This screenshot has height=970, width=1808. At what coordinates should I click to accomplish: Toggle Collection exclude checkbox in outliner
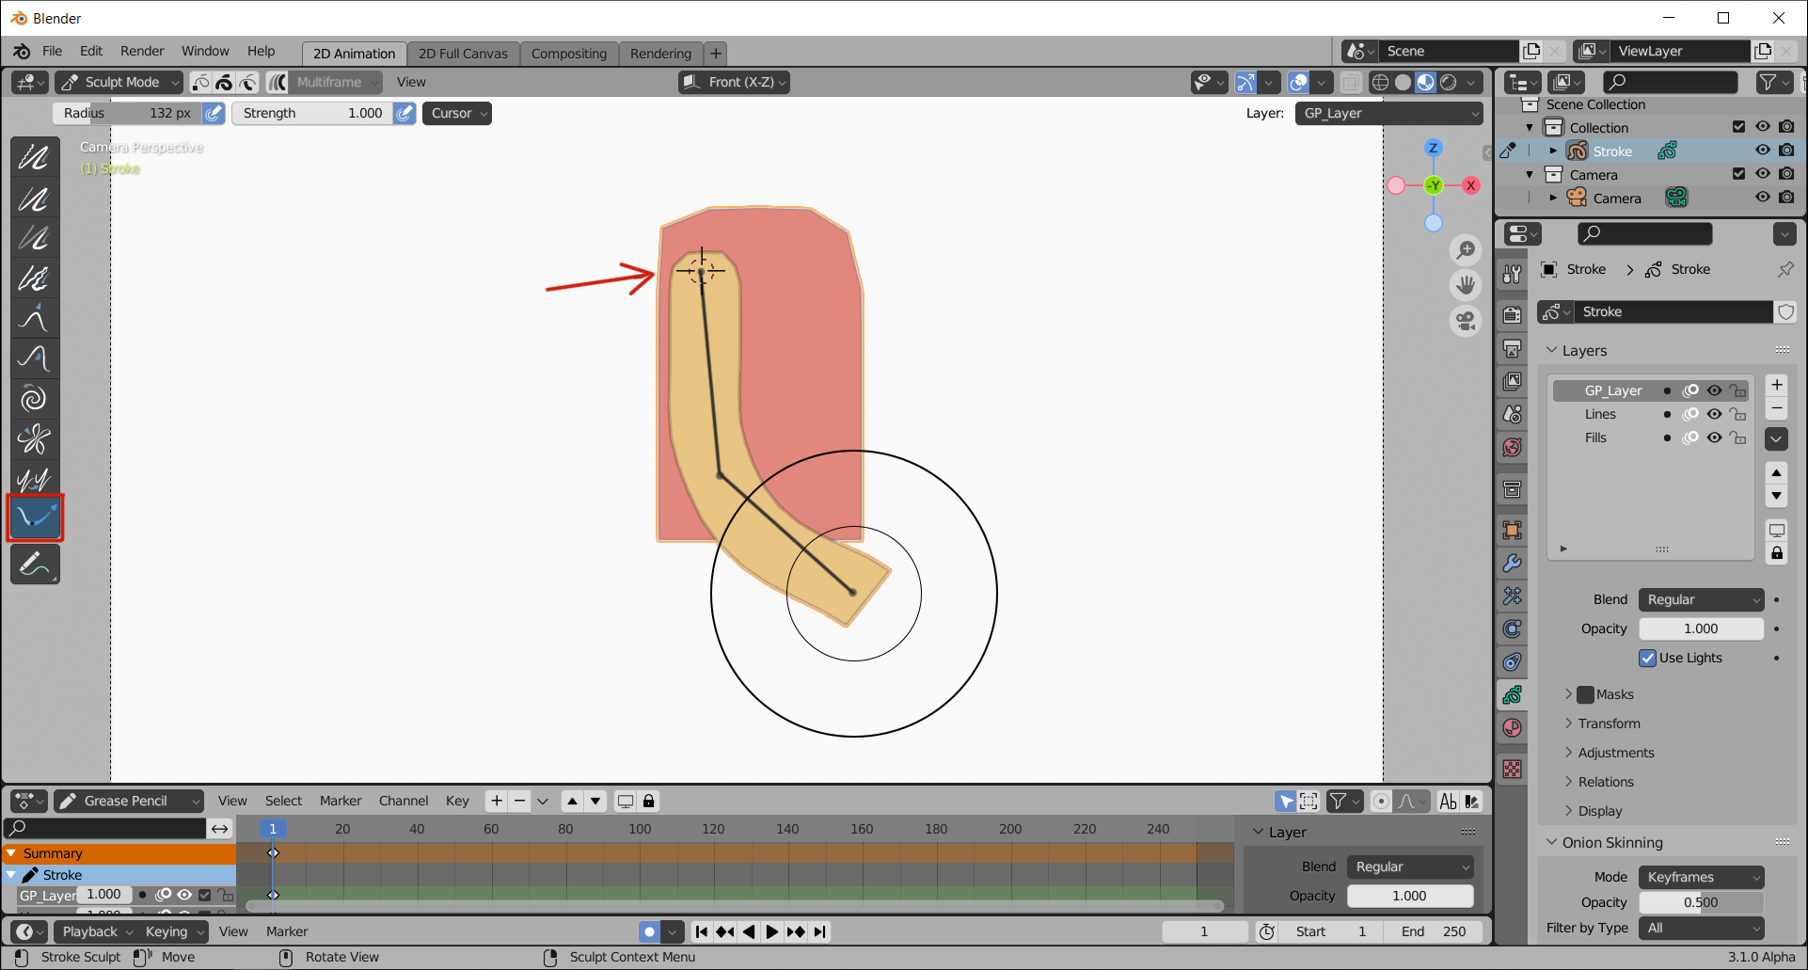pyautogui.click(x=1738, y=127)
